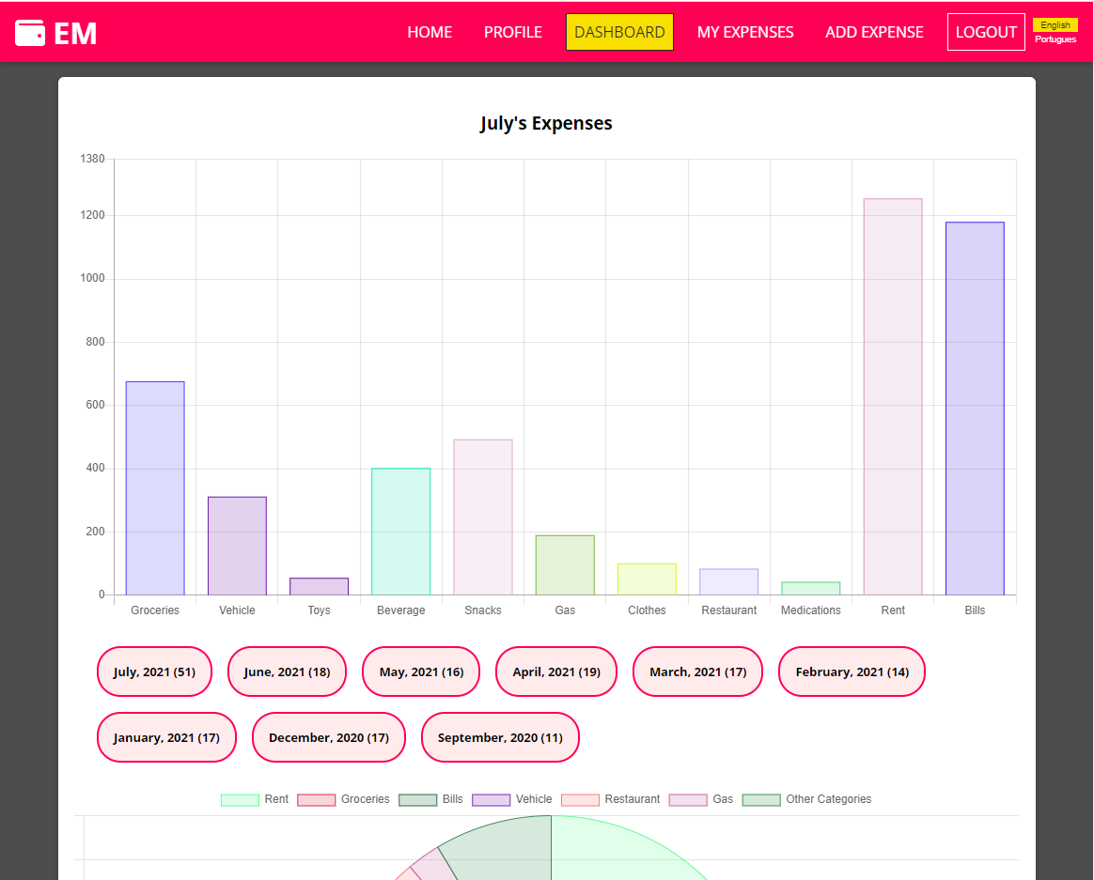Viewport: 1094px width, 880px height.
Task: Toggle Rent in the pie chart legend
Action: click(255, 799)
